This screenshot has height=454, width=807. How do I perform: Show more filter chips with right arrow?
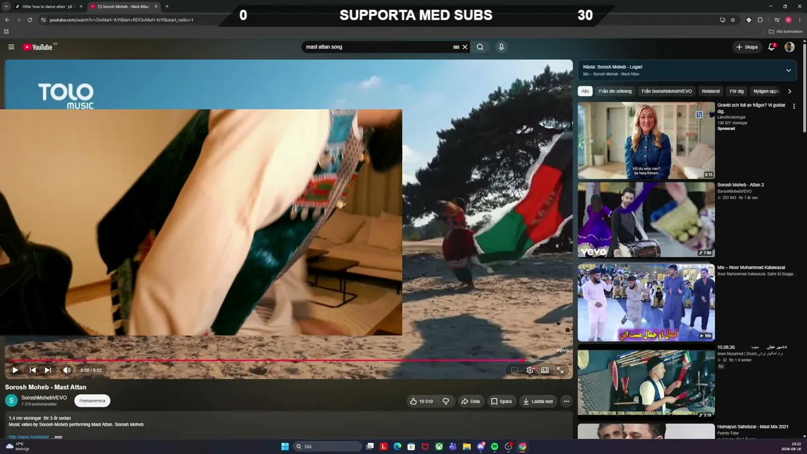789,91
